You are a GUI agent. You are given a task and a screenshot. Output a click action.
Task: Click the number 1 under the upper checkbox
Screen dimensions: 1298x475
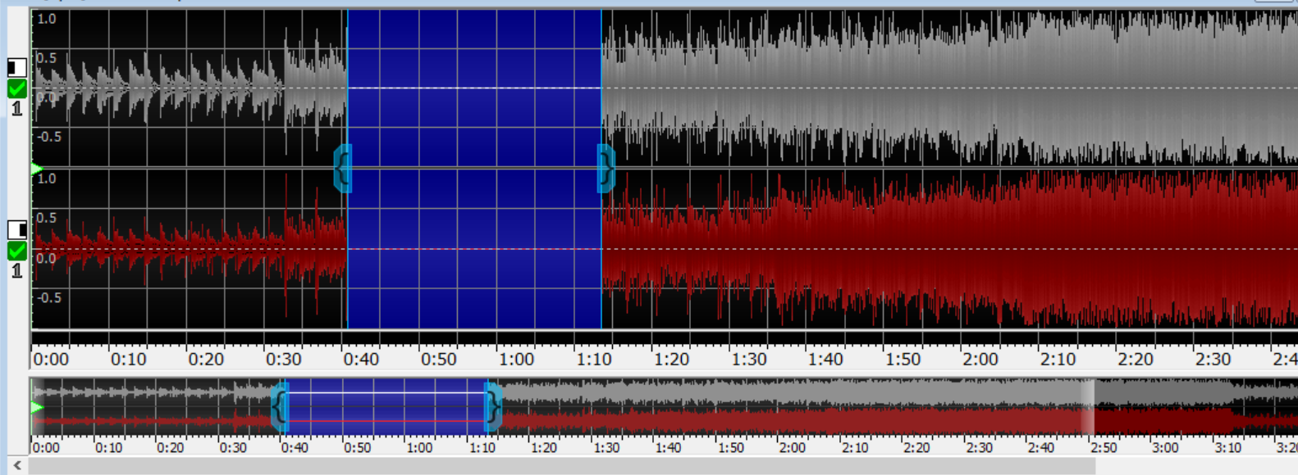coord(16,108)
